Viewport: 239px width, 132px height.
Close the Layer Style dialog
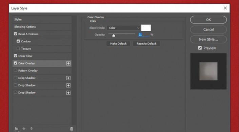click(225, 8)
